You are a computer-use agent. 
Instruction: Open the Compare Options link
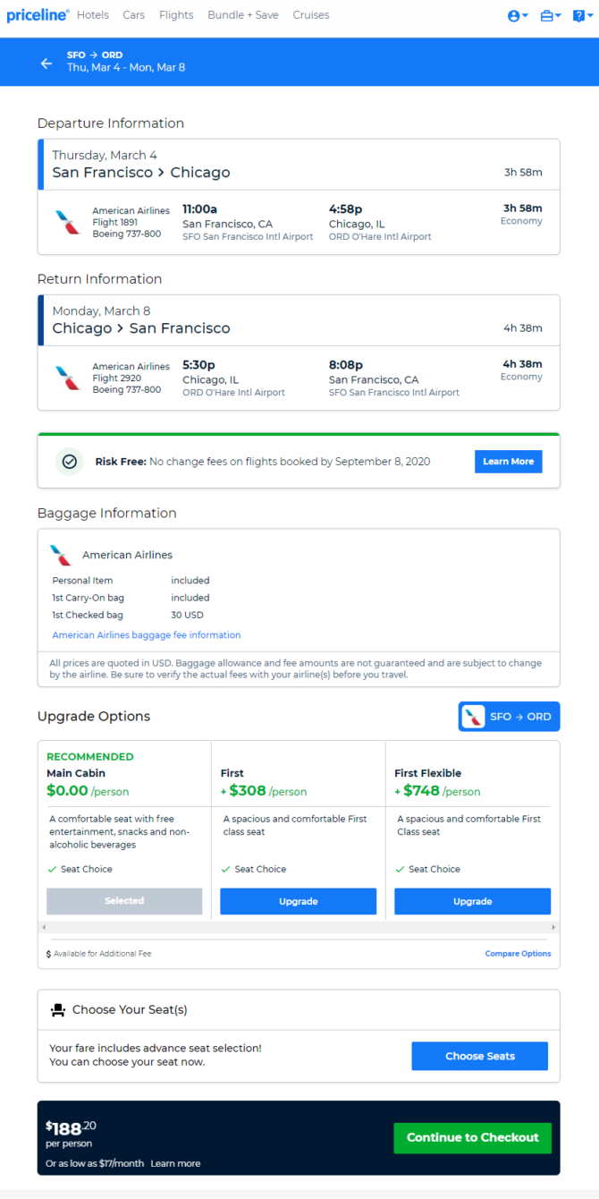[x=519, y=954]
